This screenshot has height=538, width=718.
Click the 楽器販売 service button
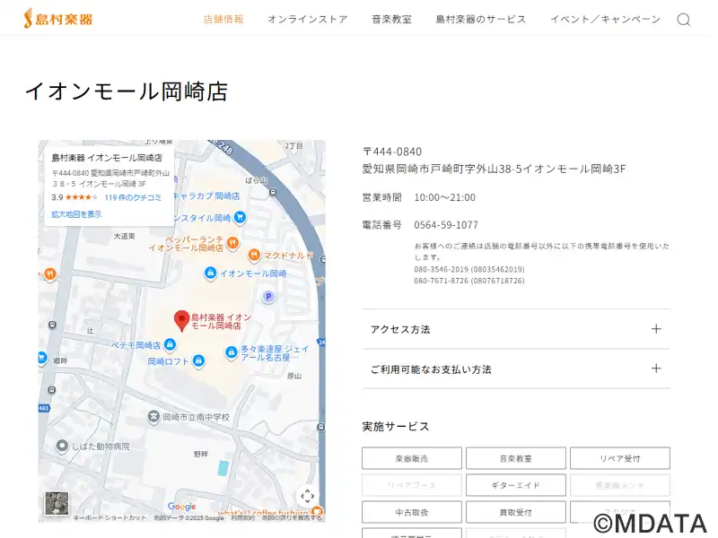[x=411, y=458]
